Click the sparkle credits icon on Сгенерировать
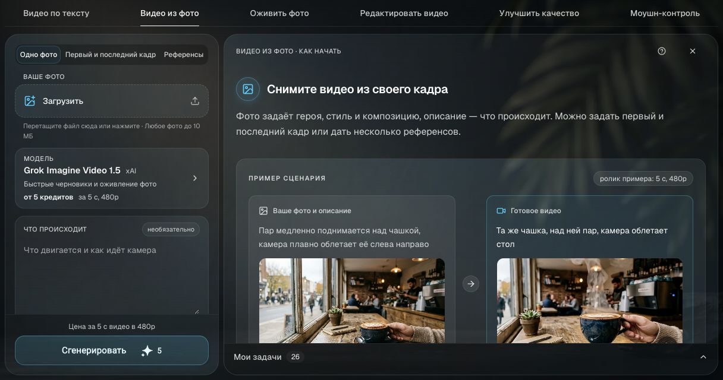Screen dimensions: 723x380 pyautogui.click(x=146, y=351)
